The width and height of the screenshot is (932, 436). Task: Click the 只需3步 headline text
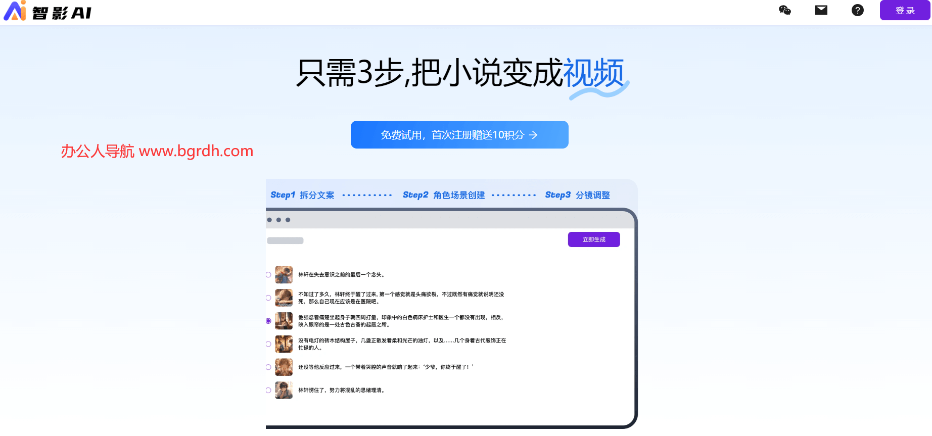(x=459, y=73)
